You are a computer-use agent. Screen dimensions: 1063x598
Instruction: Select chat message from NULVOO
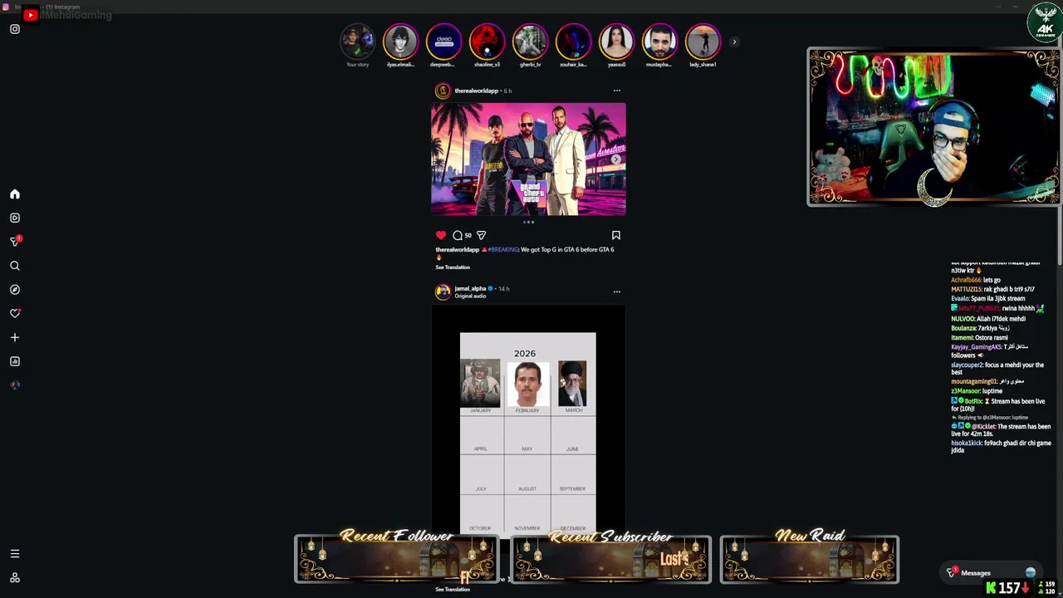pos(988,319)
